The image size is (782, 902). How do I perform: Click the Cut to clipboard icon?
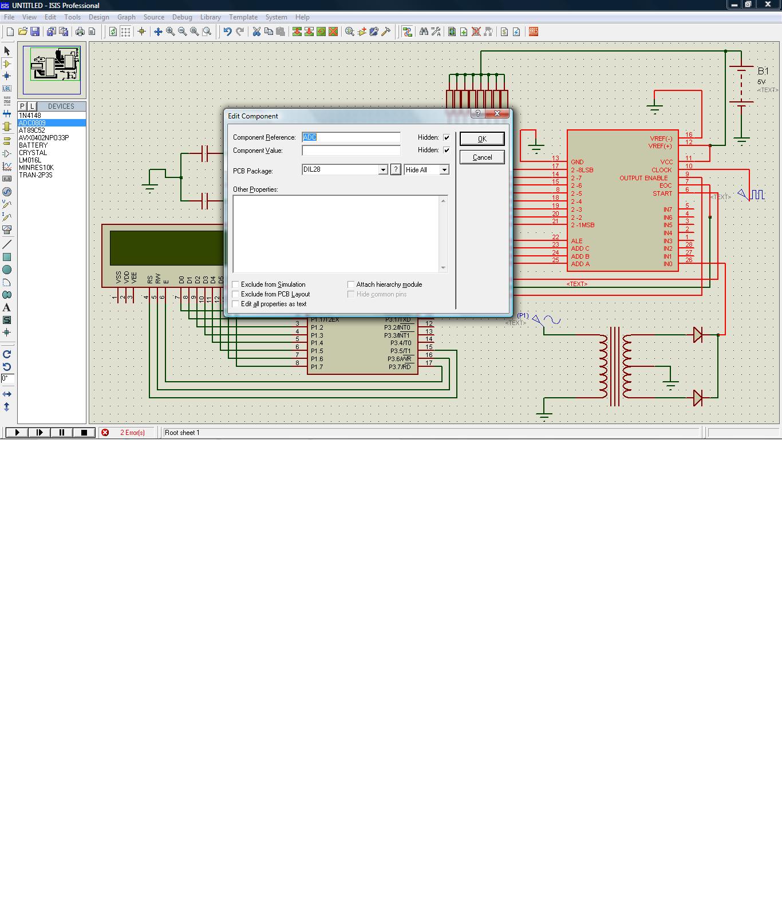[256, 32]
